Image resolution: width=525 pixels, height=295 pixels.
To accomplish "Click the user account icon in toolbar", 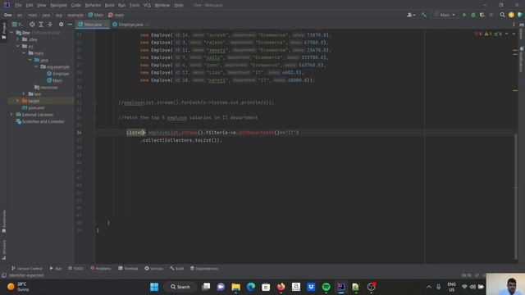I will (x=410, y=15).
